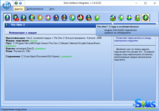This screenshot has height=111, width=159.
Task: Select the light blue globe plumbob addon
Action: [x=72, y=18]
